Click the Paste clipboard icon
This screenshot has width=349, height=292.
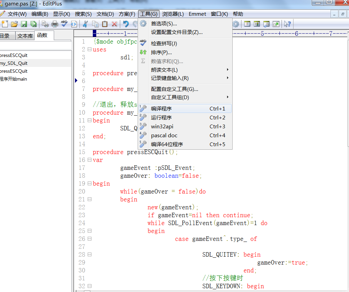pyautogui.click(x=105, y=24)
